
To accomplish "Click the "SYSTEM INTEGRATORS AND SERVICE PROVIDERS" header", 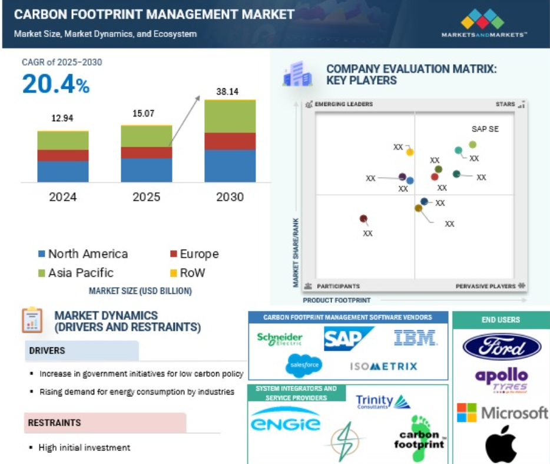I will [x=296, y=393].
